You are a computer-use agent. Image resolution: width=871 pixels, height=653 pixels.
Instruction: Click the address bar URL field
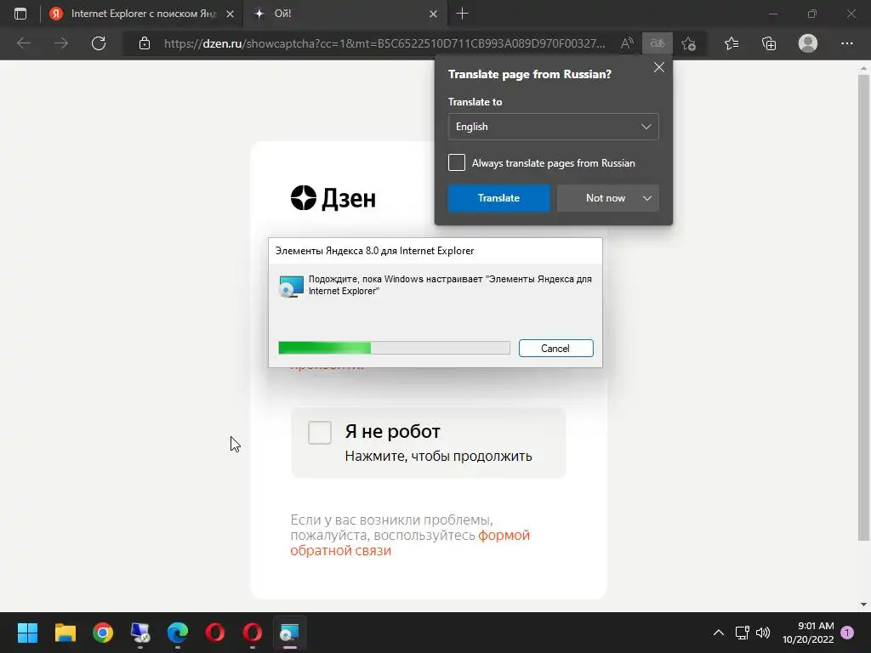pyautogui.click(x=384, y=43)
